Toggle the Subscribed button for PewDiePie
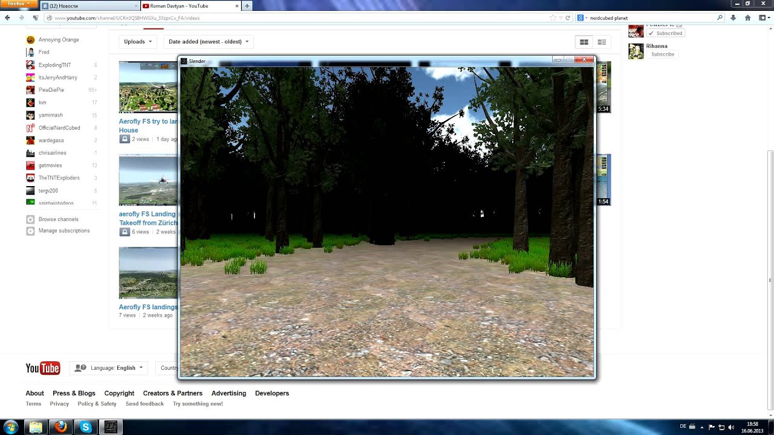This screenshot has width=774, height=435. pos(665,33)
